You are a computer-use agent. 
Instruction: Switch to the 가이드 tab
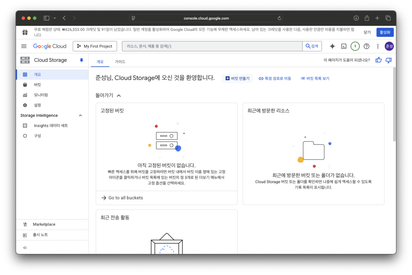click(120, 62)
